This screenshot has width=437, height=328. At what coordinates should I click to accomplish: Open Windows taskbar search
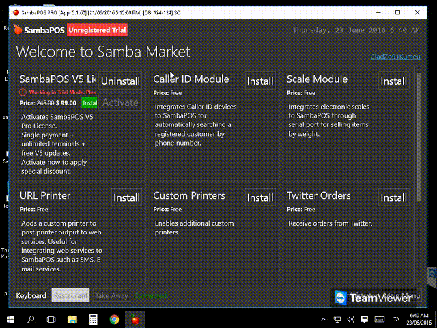click(x=31, y=319)
